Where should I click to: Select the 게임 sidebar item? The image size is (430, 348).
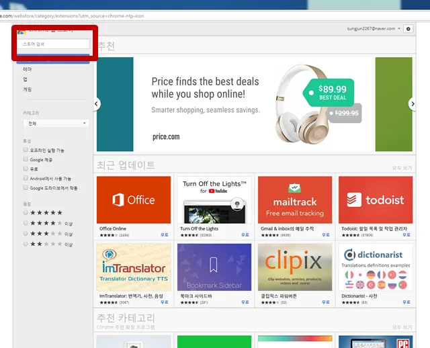[27, 89]
